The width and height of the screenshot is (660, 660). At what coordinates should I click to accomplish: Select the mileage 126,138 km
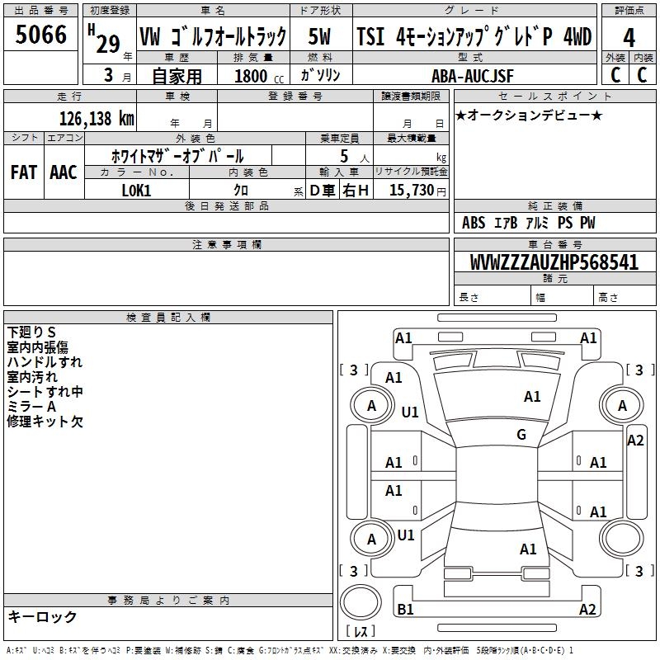click(x=97, y=119)
